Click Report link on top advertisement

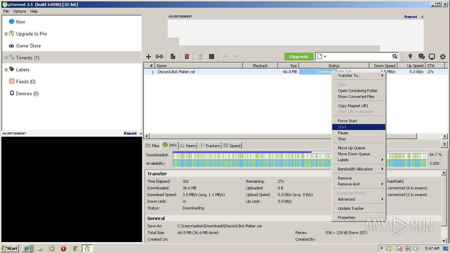pyautogui.click(x=411, y=17)
